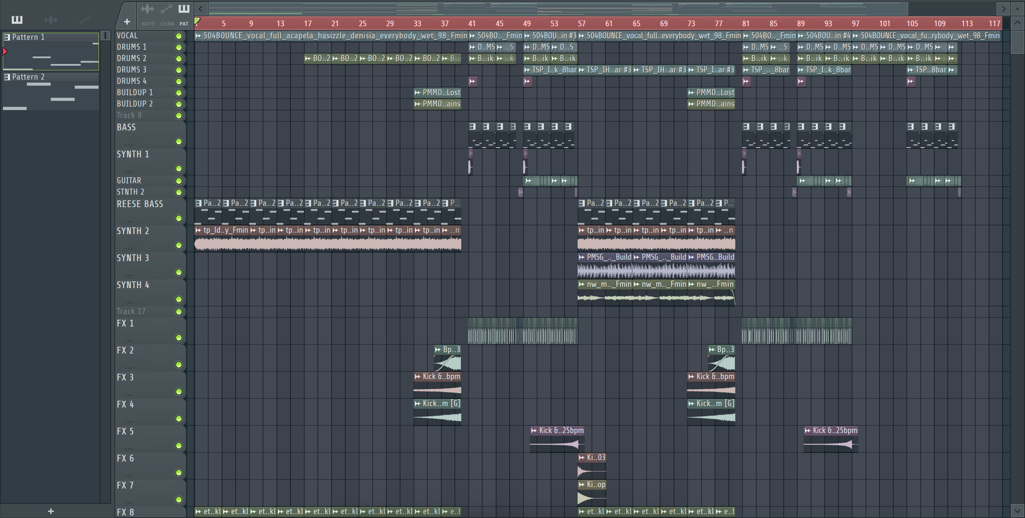Mute the BUILDUP 1 track
This screenshot has height=518, width=1025.
pos(179,93)
